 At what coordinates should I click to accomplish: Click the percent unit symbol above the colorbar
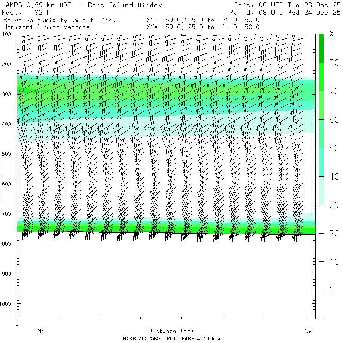pos(332,35)
